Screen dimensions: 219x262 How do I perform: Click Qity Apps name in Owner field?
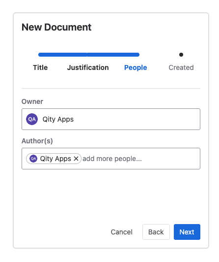(58, 119)
